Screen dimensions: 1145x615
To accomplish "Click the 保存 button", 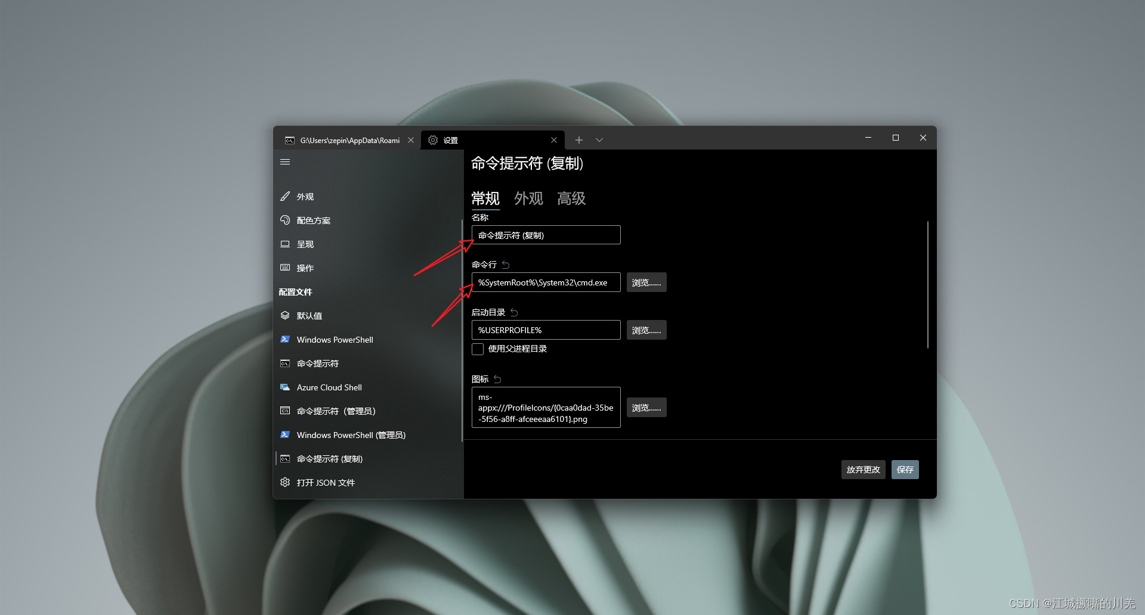I will point(905,470).
